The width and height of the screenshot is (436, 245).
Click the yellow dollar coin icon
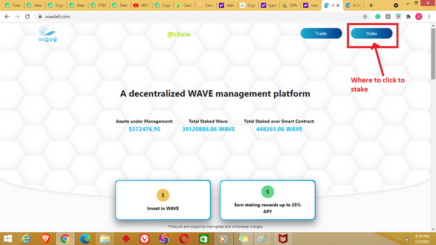click(163, 195)
